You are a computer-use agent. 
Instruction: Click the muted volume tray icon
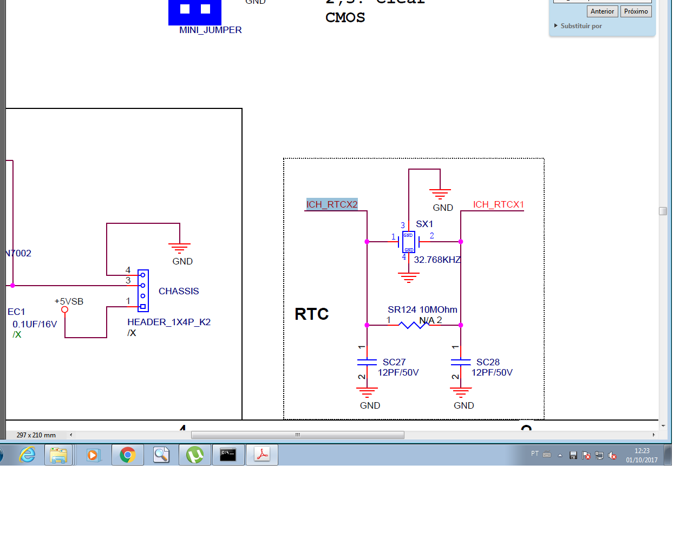[612, 455]
